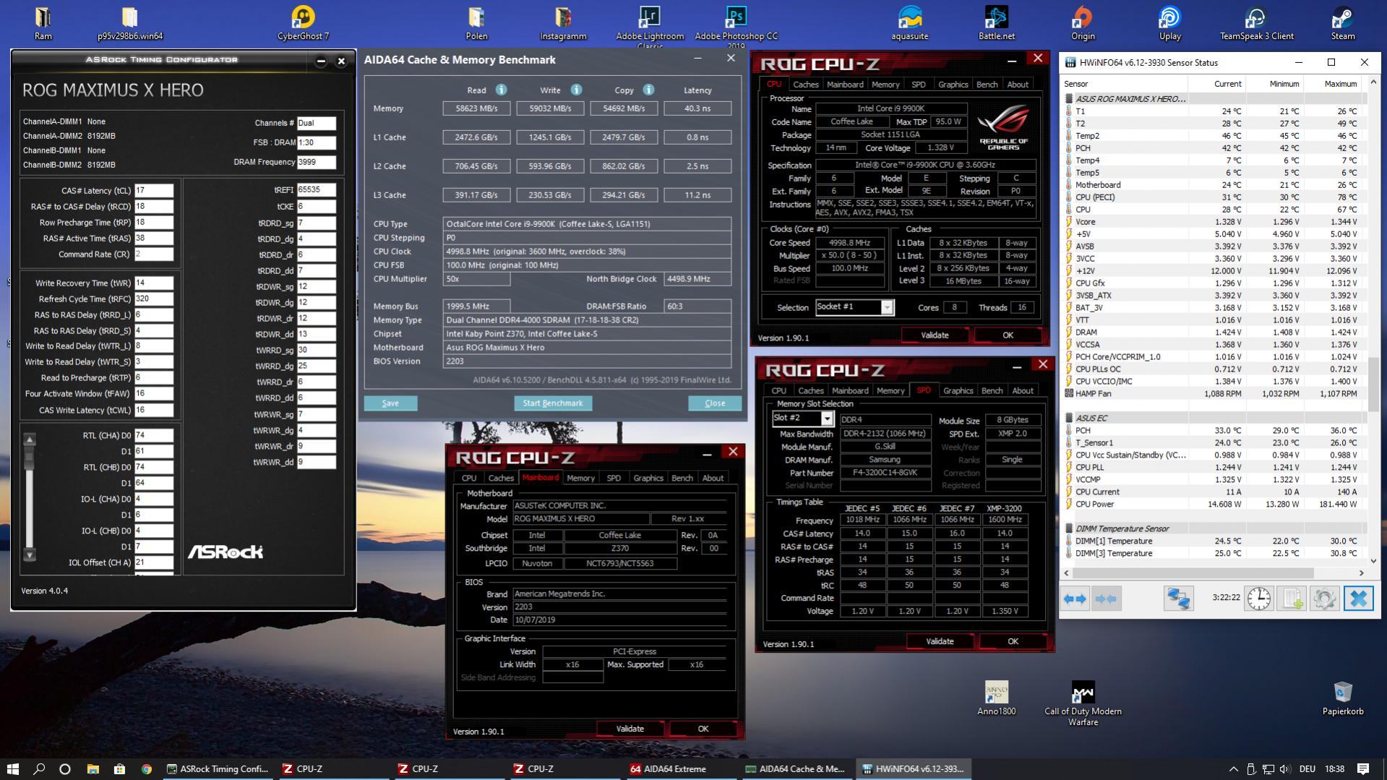Open TeamSpeak 3 Client desktop icon

(1256, 23)
